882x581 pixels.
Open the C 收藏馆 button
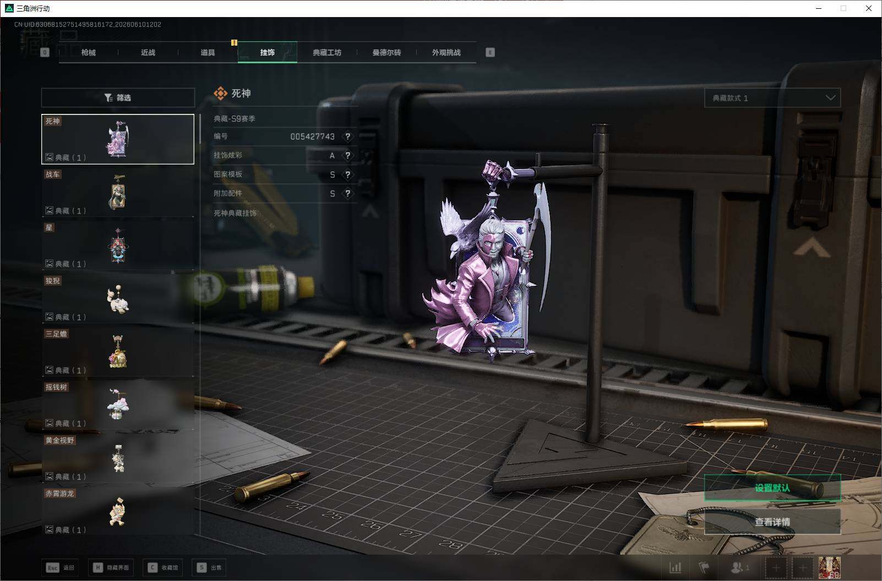(163, 567)
